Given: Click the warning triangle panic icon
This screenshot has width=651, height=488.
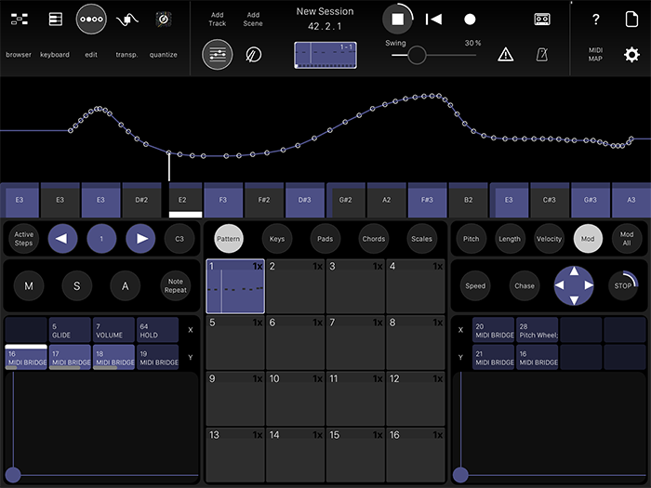Looking at the screenshot, I should tap(505, 54).
